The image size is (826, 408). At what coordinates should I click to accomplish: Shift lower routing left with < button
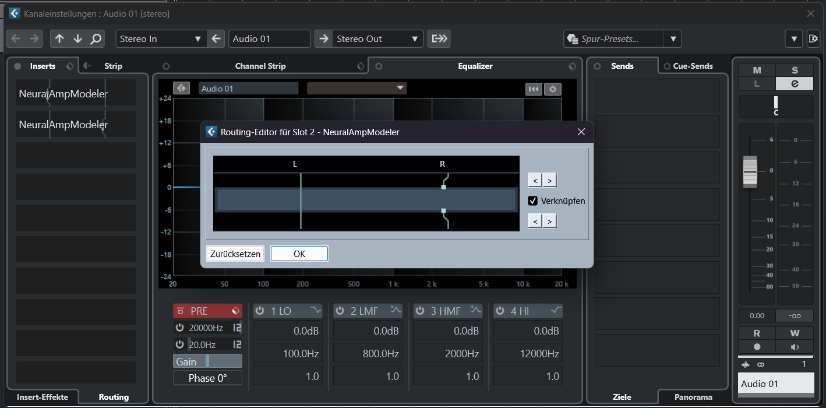(x=535, y=221)
